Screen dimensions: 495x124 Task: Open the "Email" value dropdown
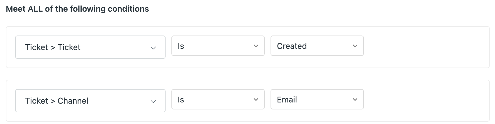[317, 100]
